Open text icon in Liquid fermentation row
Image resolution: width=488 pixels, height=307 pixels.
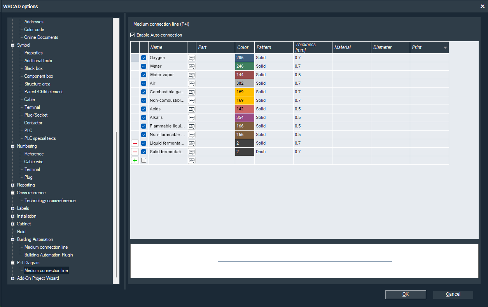click(192, 143)
